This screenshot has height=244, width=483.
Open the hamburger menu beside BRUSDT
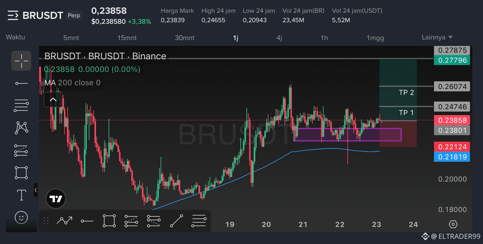point(13,15)
